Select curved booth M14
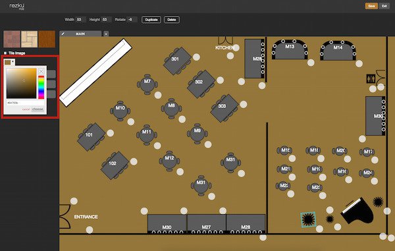The width and height of the screenshot is (395, 251). point(338,51)
